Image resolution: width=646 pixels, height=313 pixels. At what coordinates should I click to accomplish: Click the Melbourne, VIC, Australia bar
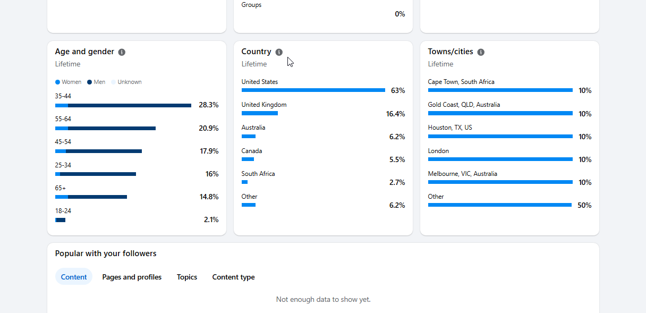tap(500, 182)
